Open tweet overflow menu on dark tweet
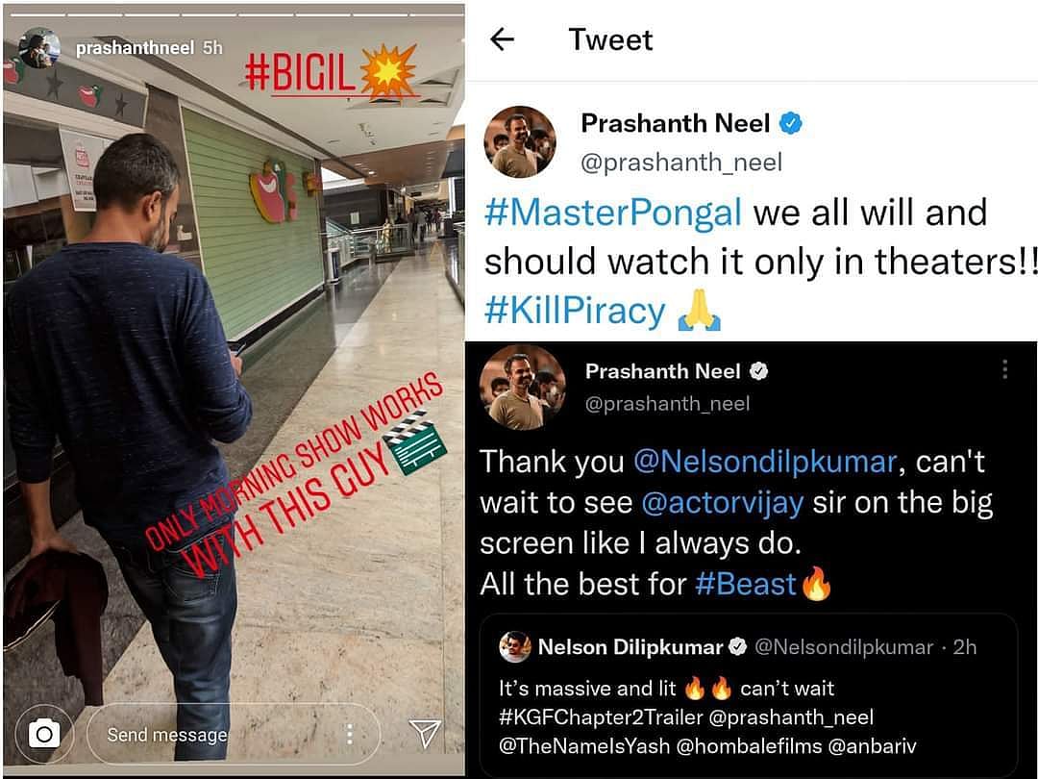 coord(1004,369)
